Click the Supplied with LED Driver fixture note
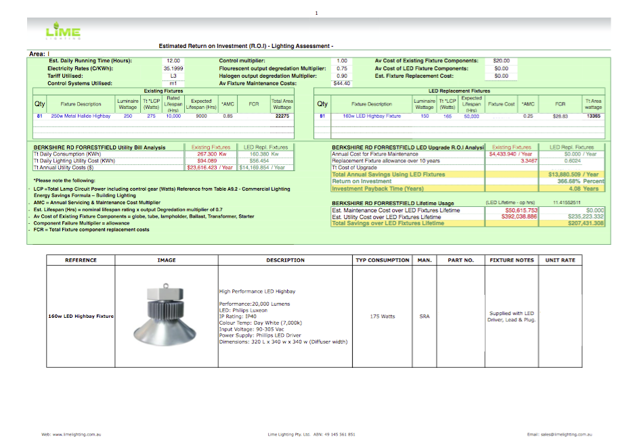The image size is (633, 447). coord(512,316)
